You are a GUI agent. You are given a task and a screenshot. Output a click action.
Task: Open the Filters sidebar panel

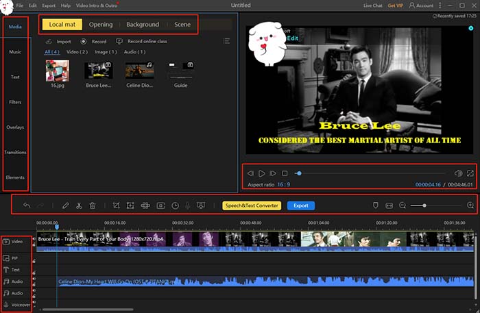point(15,102)
